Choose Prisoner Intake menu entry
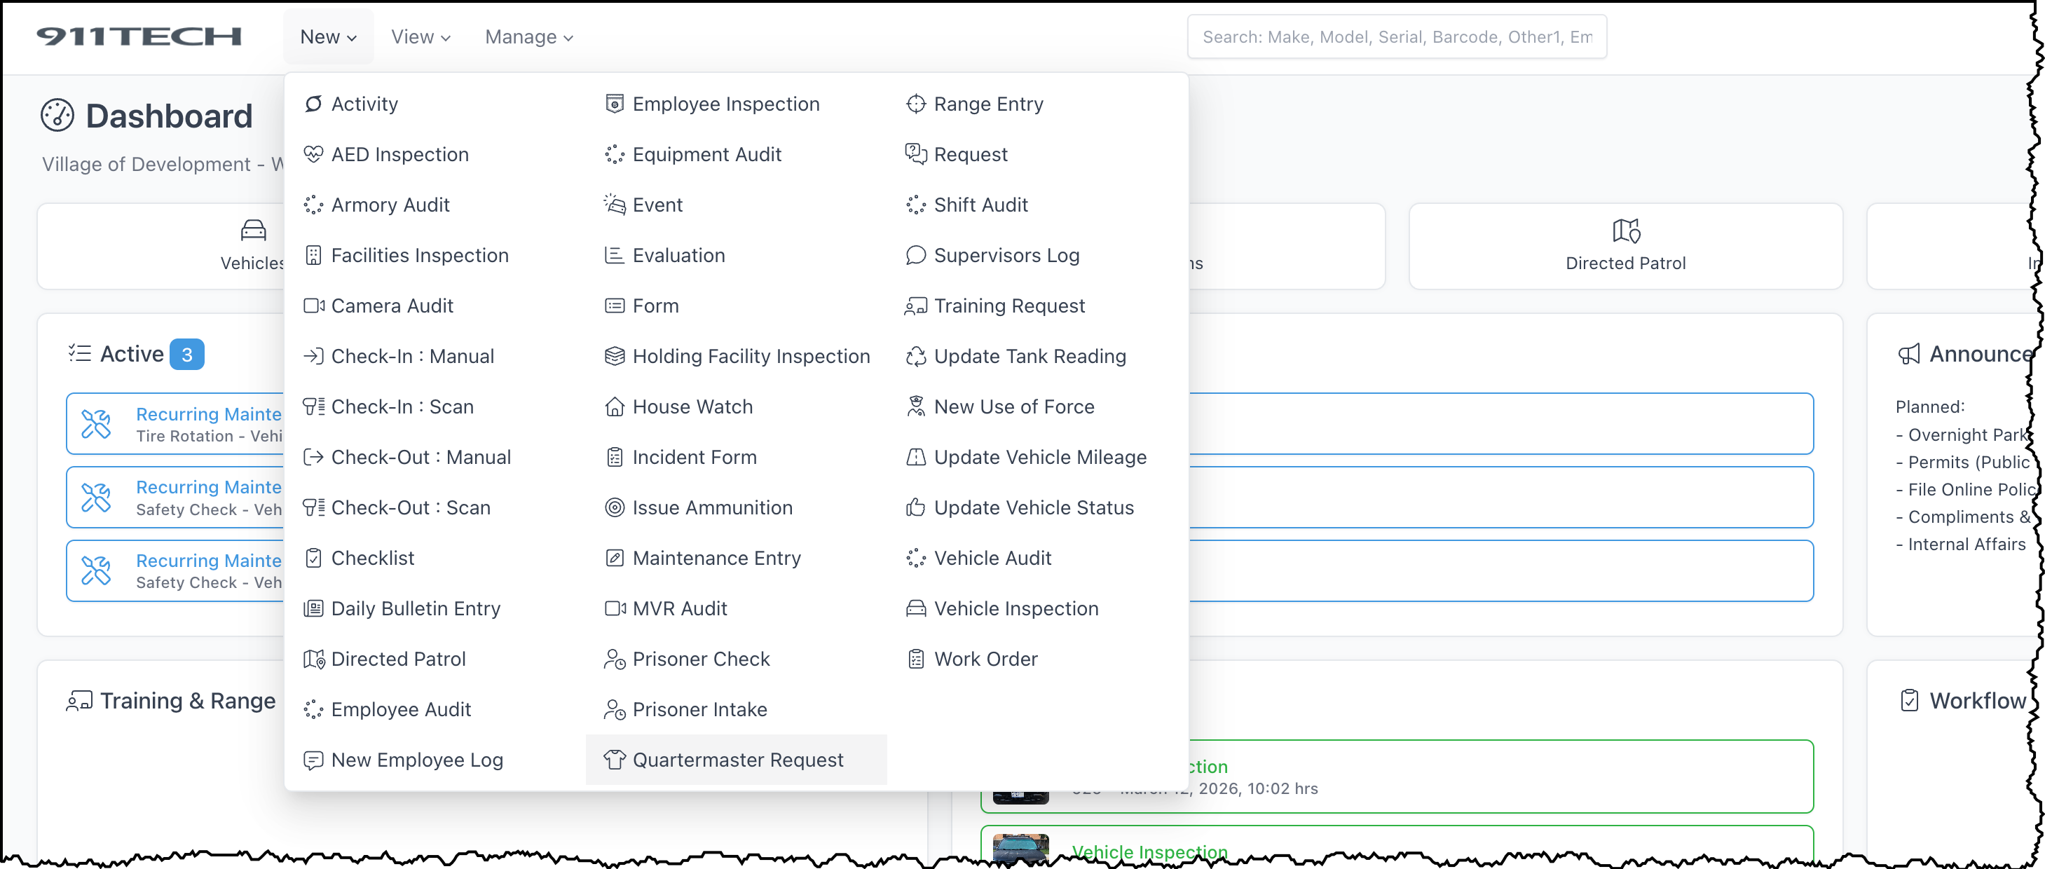Image resolution: width=2045 pixels, height=869 pixels. tap(699, 709)
